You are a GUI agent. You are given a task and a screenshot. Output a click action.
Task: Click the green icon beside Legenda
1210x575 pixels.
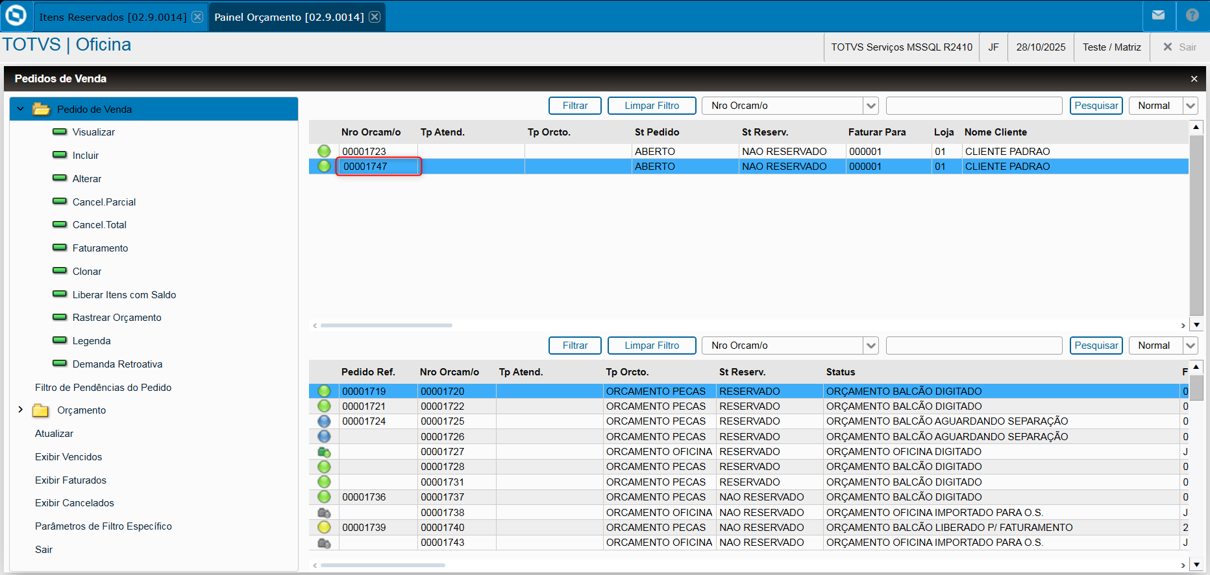tap(60, 340)
